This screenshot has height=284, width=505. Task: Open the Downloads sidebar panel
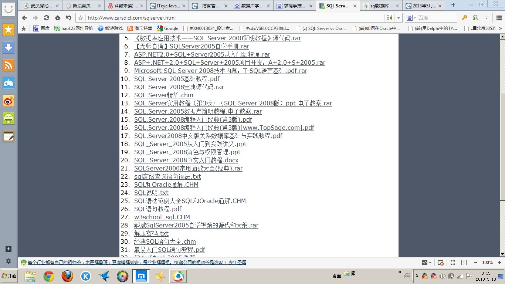coord(8,47)
